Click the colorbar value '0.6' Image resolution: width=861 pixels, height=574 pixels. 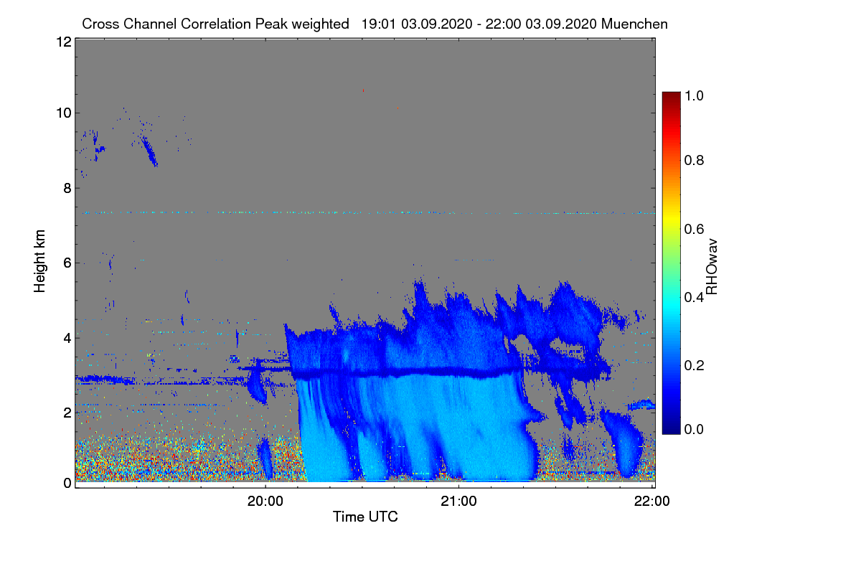coord(694,229)
